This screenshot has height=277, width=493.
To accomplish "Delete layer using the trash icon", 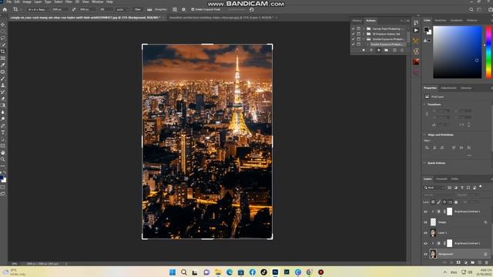I will click(x=487, y=262).
